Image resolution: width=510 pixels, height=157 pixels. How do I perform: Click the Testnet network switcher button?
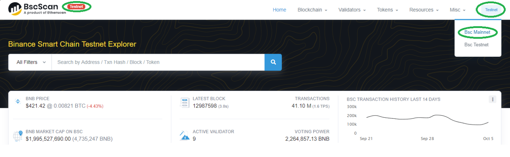(491, 10)
